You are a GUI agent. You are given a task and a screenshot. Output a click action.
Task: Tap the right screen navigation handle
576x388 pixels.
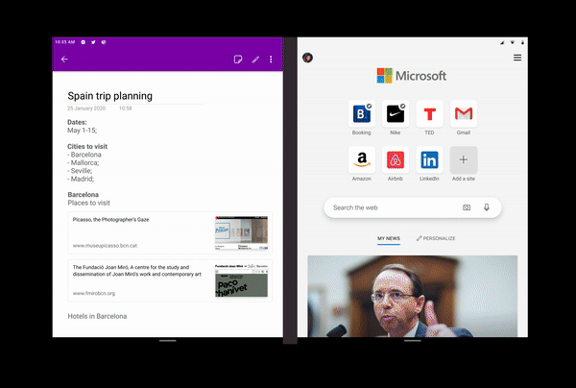[413, 341]
